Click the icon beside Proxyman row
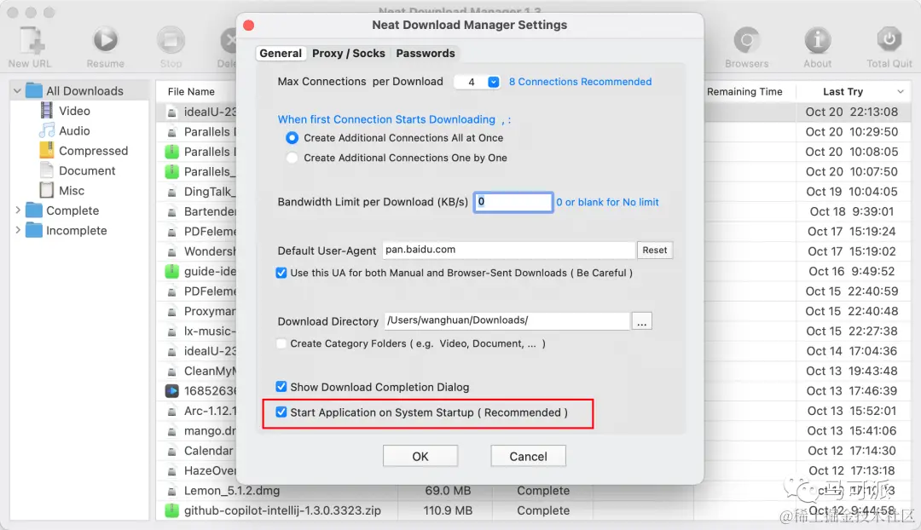The image size is (921, 530). point(172,311)
